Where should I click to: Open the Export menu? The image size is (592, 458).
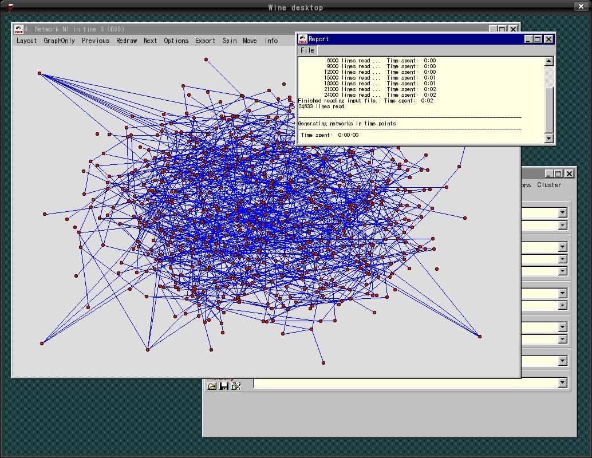click(x=205, y=41)
